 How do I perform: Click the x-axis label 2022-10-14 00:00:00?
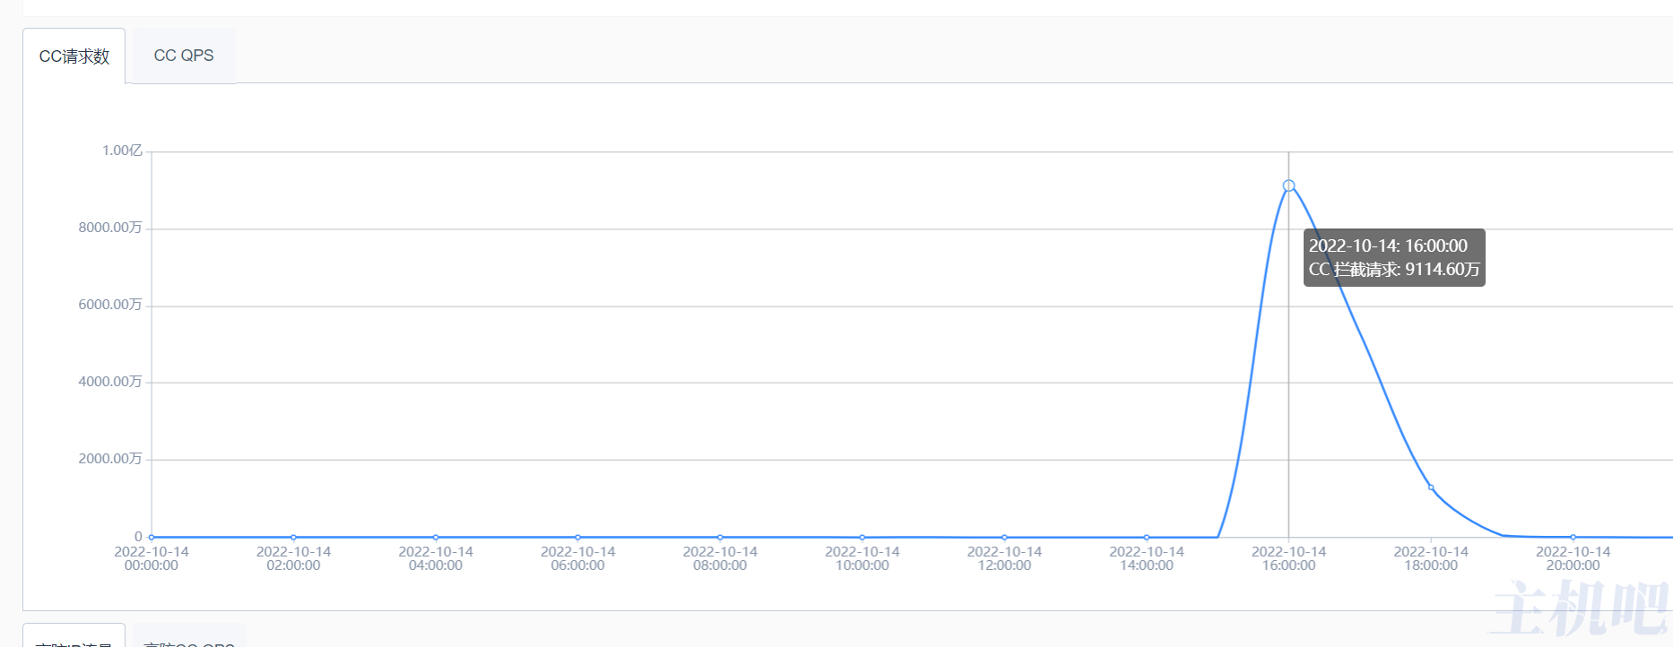point(152,558)
